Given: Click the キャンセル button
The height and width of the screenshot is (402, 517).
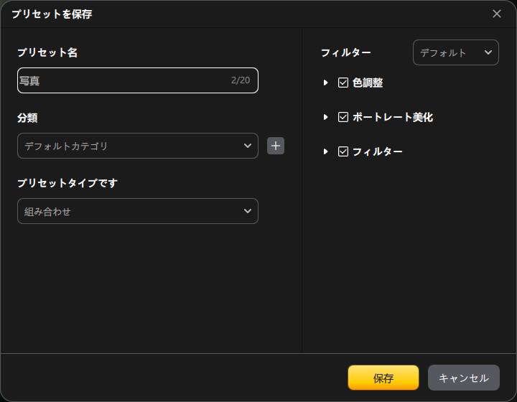Looking at the screenshot, I should point(463,378).
